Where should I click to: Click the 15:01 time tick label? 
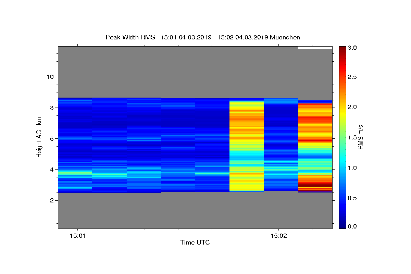(78, 236)
